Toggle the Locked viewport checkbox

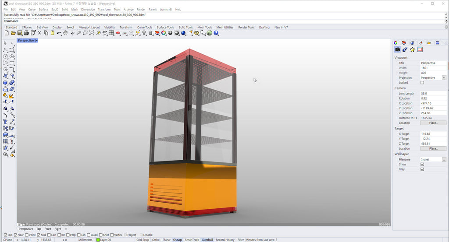422,83
